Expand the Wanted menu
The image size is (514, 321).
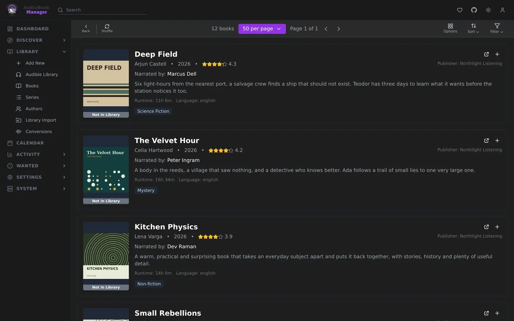[x=36, y=166]
